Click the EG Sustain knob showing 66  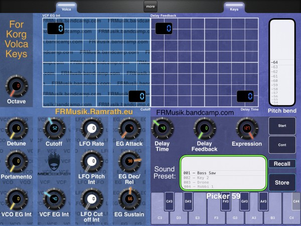click(x=129, y=199)
